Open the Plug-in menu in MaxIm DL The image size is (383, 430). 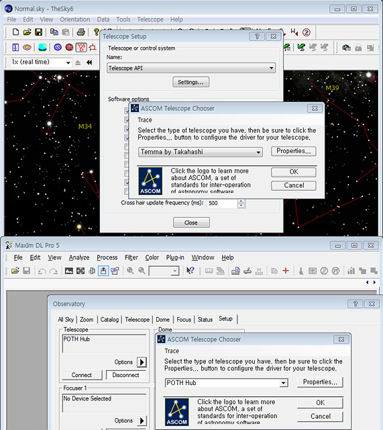(x=175, y=257)
